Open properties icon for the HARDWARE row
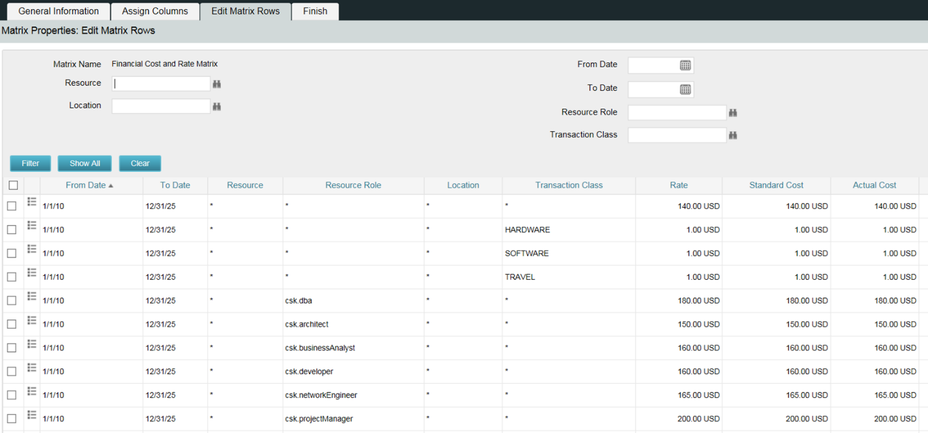928x433 pixels. (32, 225)
